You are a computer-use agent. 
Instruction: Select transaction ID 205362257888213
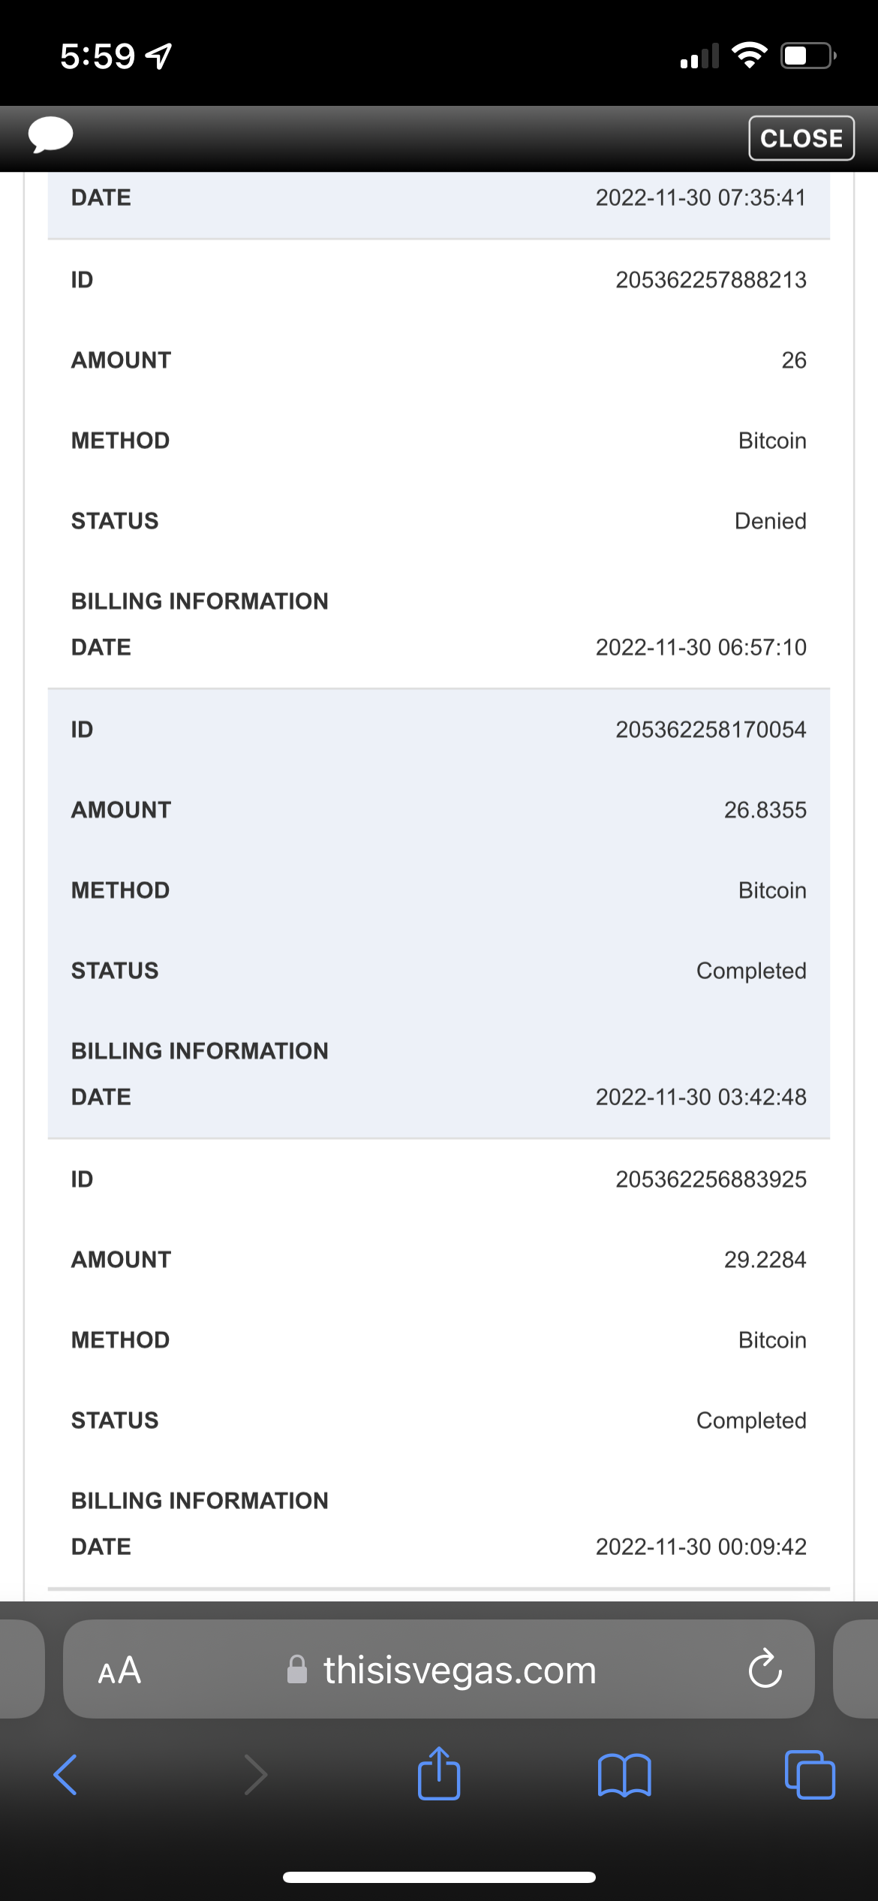(711, 280)
